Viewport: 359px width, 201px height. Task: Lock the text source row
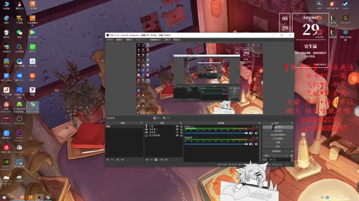[x=181, y=126]
